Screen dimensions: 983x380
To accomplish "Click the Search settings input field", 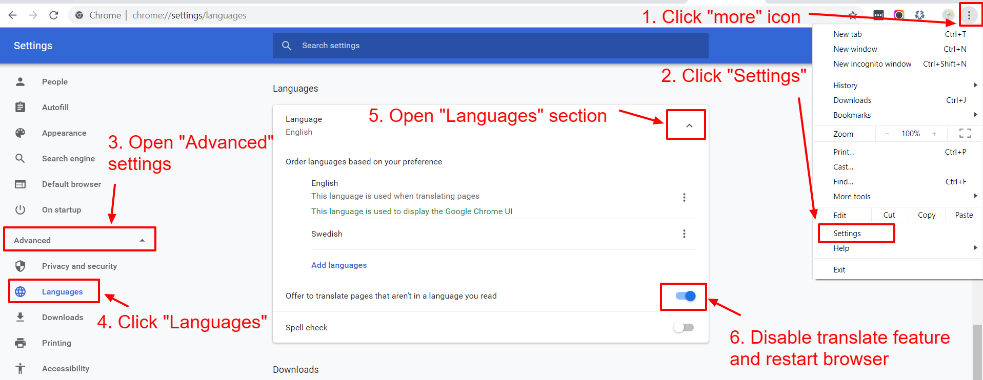I will [x=491, y=46].
